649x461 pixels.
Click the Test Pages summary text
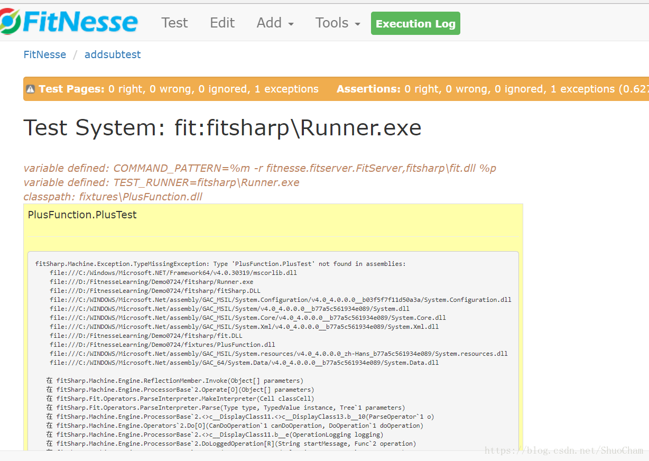pos(179,89)
